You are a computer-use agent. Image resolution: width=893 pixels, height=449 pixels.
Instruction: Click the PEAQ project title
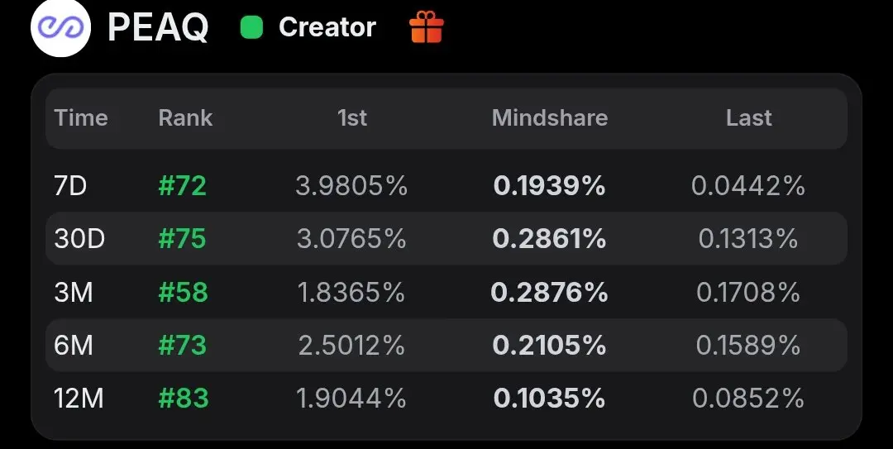158,27
